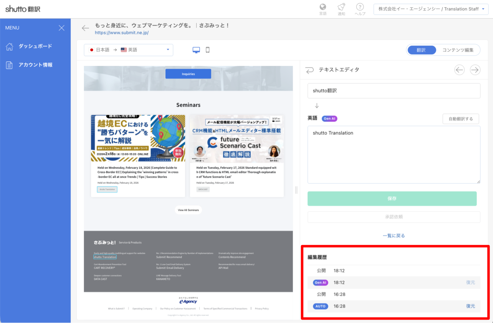This screenshot has height=323, width=493.
Task: Select 翻訳 mode on the mode switch
Action: (421, 50)
